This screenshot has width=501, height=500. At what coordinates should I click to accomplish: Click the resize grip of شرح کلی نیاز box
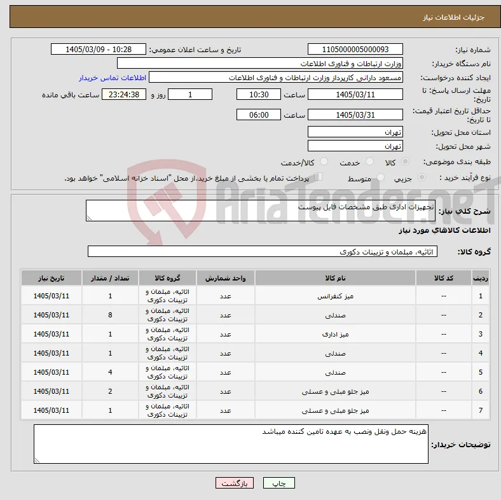pos(89,218)
